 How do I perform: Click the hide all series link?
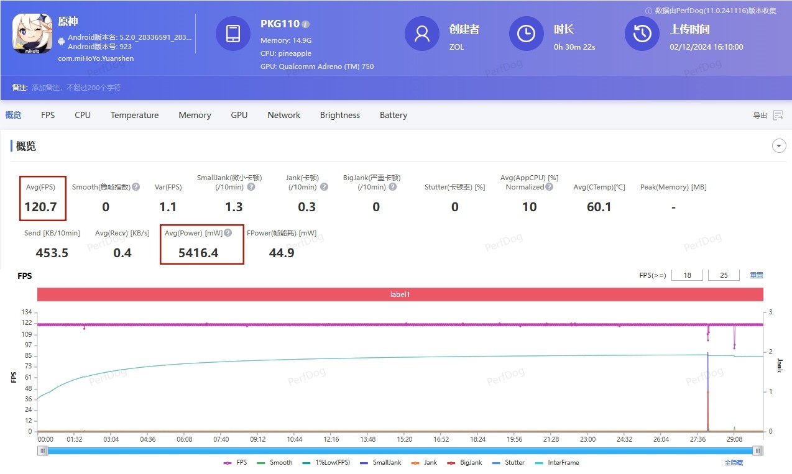point(734,463)
